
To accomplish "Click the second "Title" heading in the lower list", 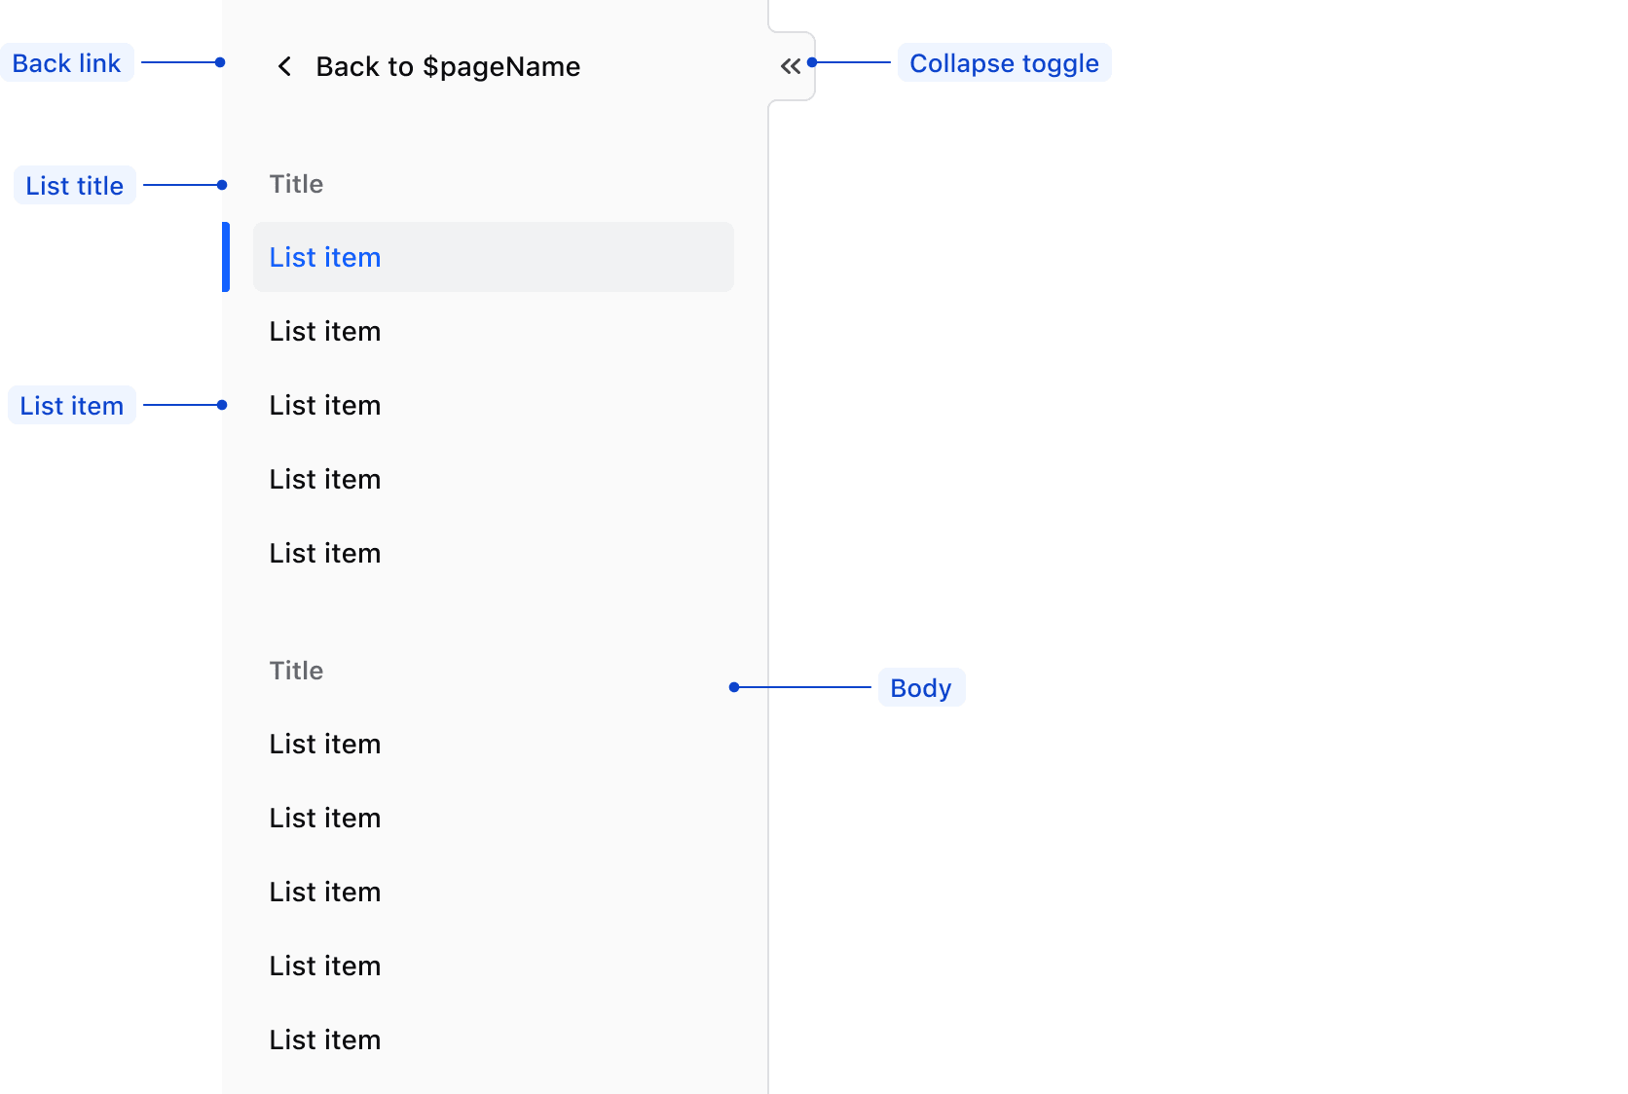I will (296, 671).
